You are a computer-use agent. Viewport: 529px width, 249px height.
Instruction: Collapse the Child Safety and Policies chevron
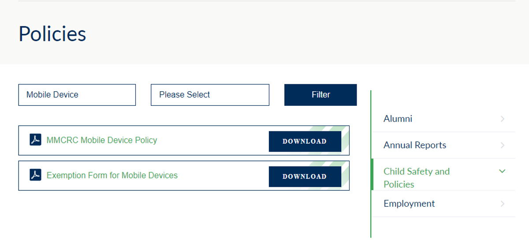pos(502,171)
